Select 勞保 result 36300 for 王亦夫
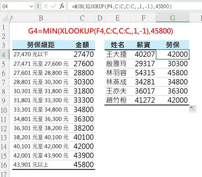The image size is (202, 177). (173, 91)
